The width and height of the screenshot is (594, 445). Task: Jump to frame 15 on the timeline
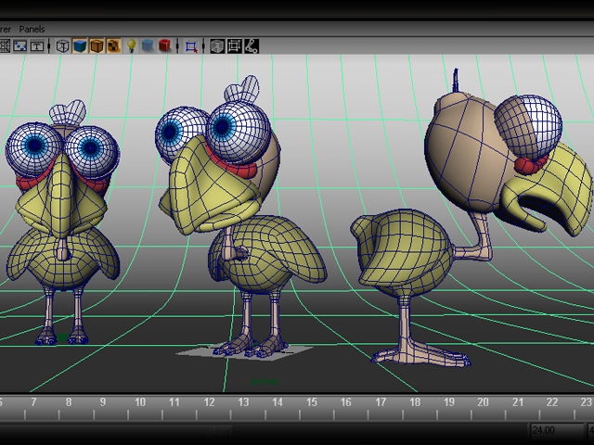tap(312, 402)
